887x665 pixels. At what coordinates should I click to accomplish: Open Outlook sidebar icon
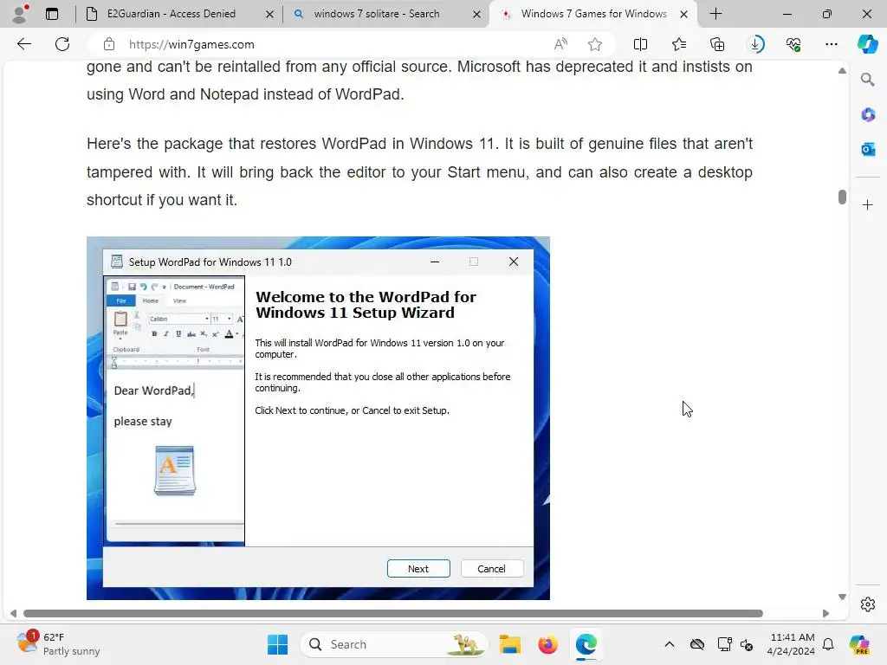pyautogui.click(x=867, y=149)
